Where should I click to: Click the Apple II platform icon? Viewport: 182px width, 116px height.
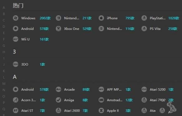[x=101, y=110]
